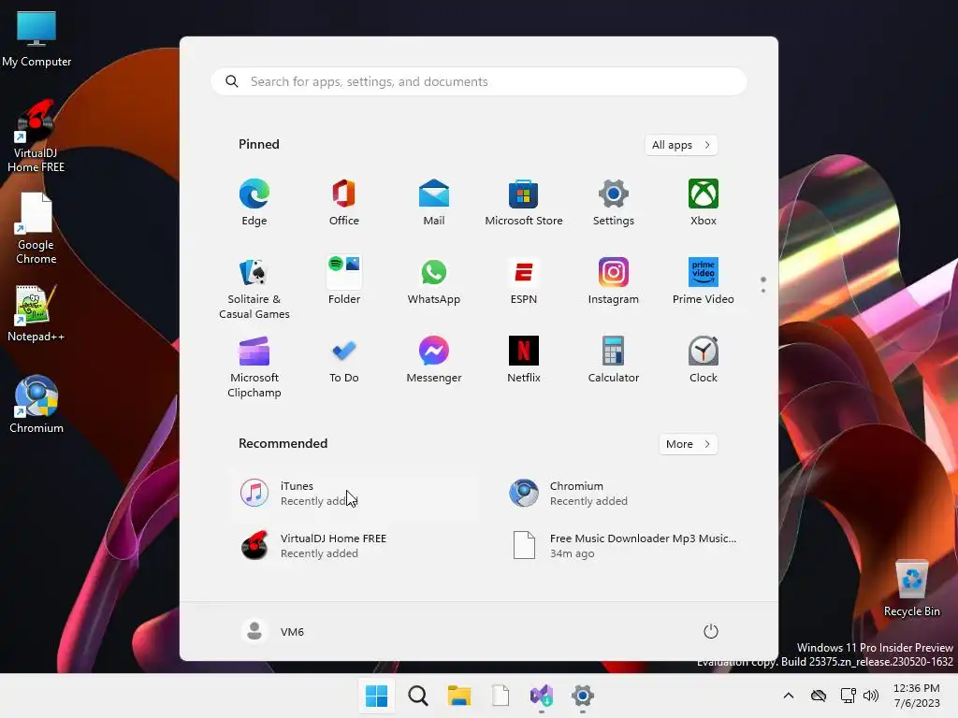
Task: Open the ESPN app
Action: click(524, 280)
